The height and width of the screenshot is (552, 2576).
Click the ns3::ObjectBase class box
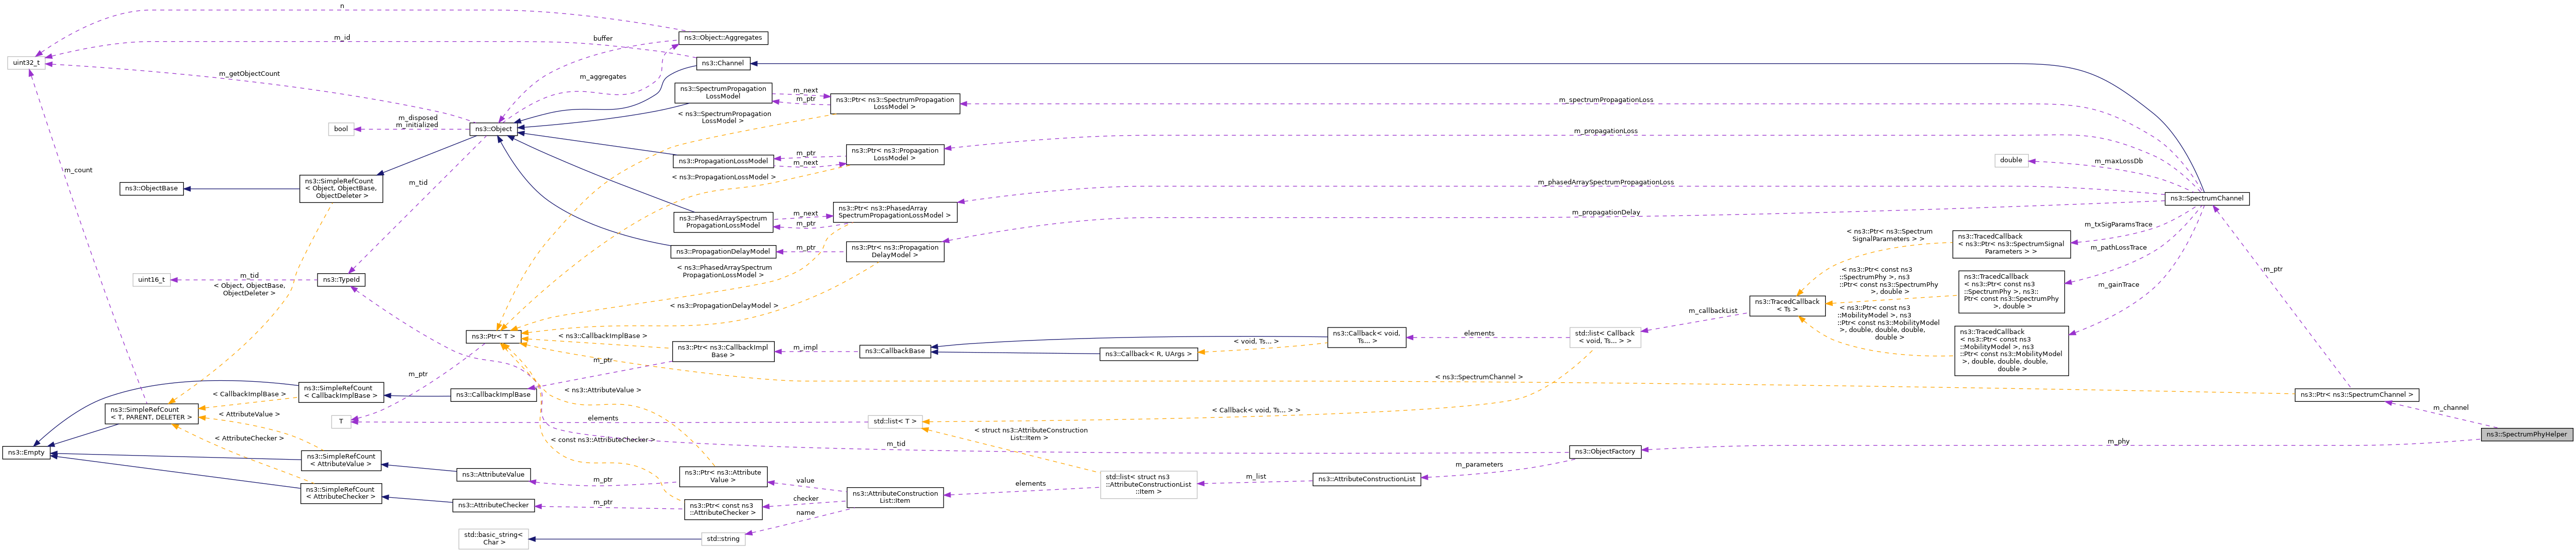pos(152,187)
